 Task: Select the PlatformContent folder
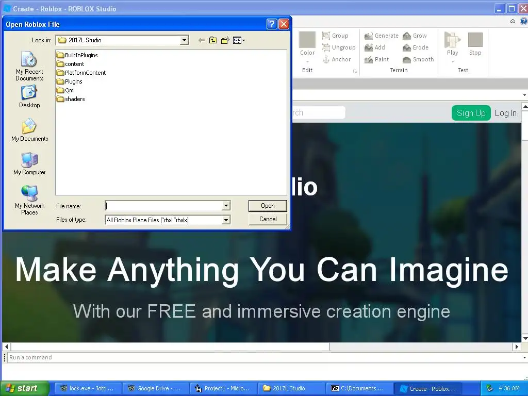tap(81, 73)
